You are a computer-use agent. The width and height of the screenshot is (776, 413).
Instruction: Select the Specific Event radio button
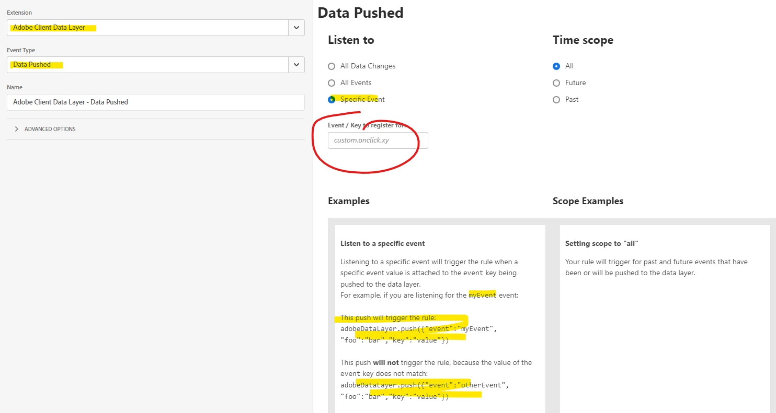point(332,100)
